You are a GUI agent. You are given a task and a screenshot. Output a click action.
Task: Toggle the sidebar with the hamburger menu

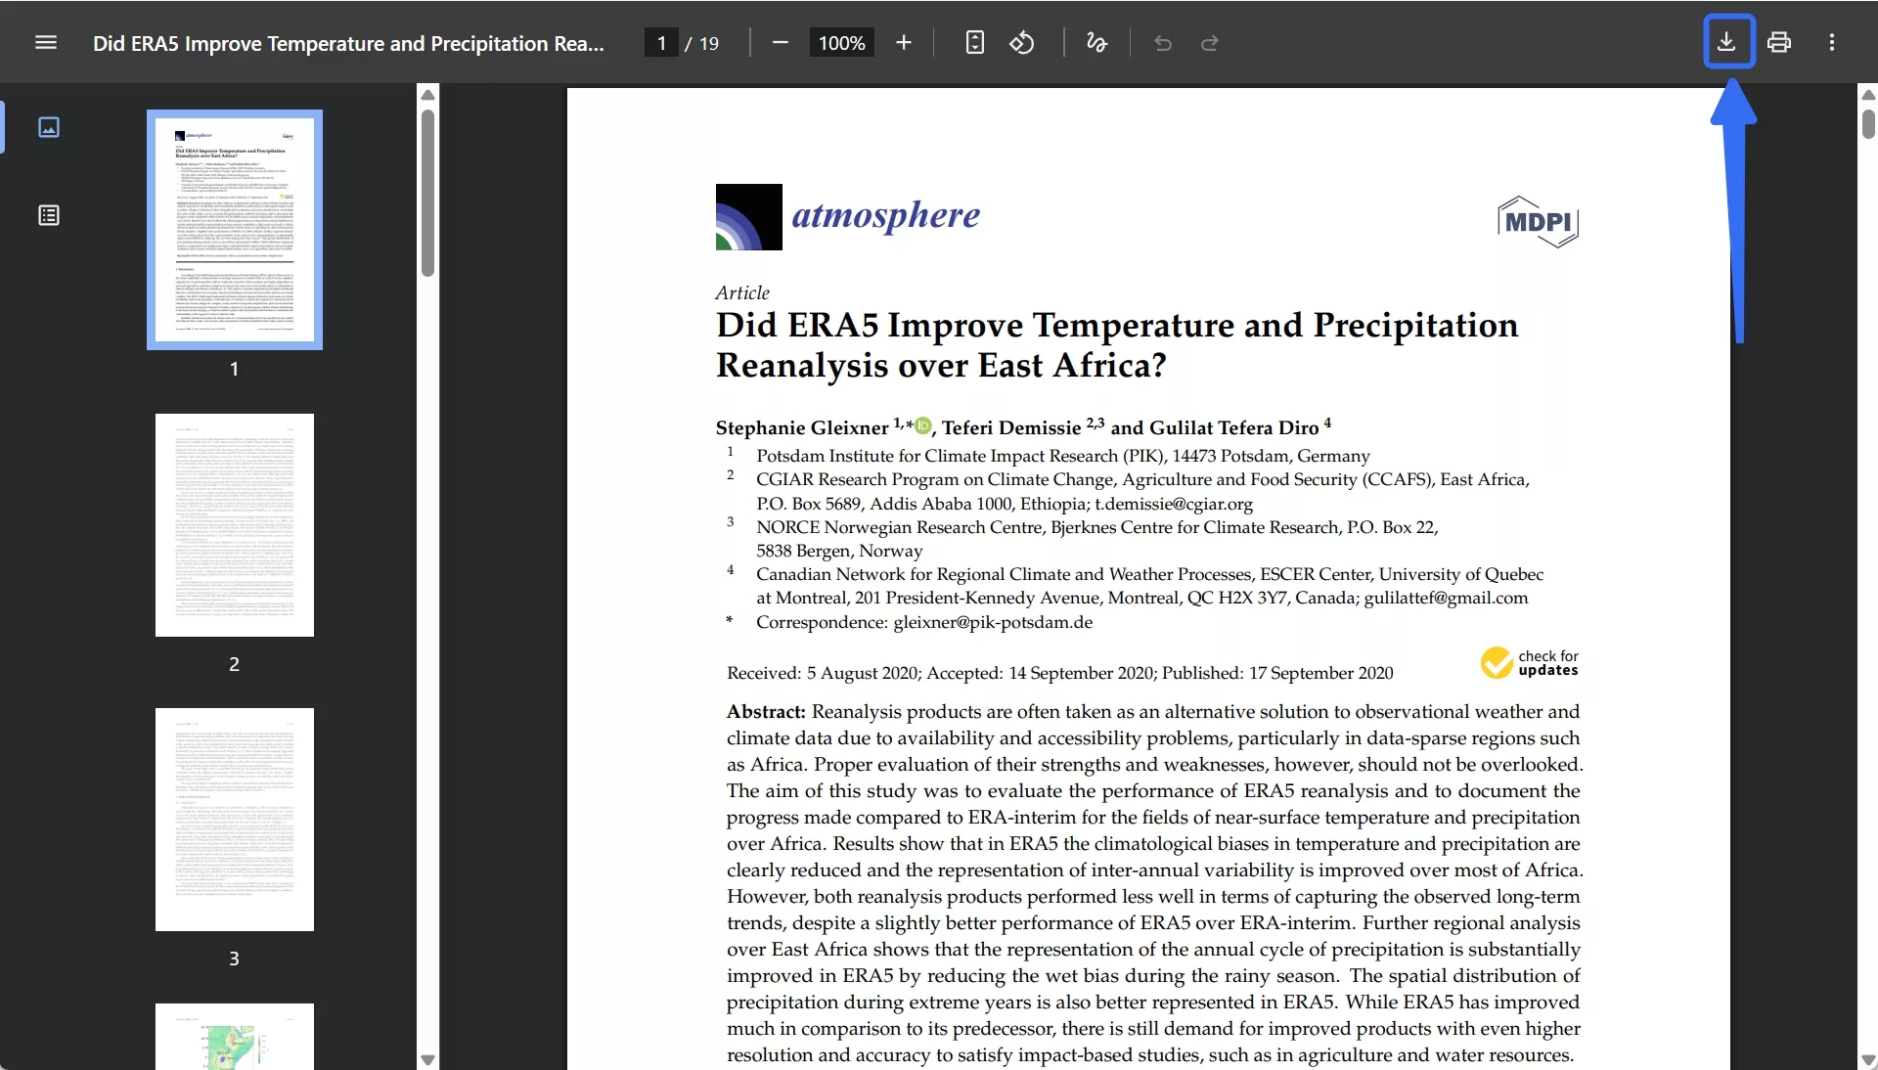[46, 42]
